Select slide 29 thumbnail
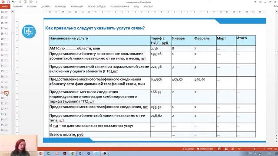The height and width of the screenshot is (156, 278). (6, 93)
